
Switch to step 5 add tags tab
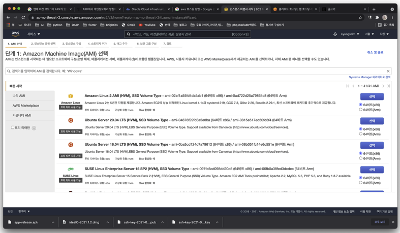coord(120,44)
